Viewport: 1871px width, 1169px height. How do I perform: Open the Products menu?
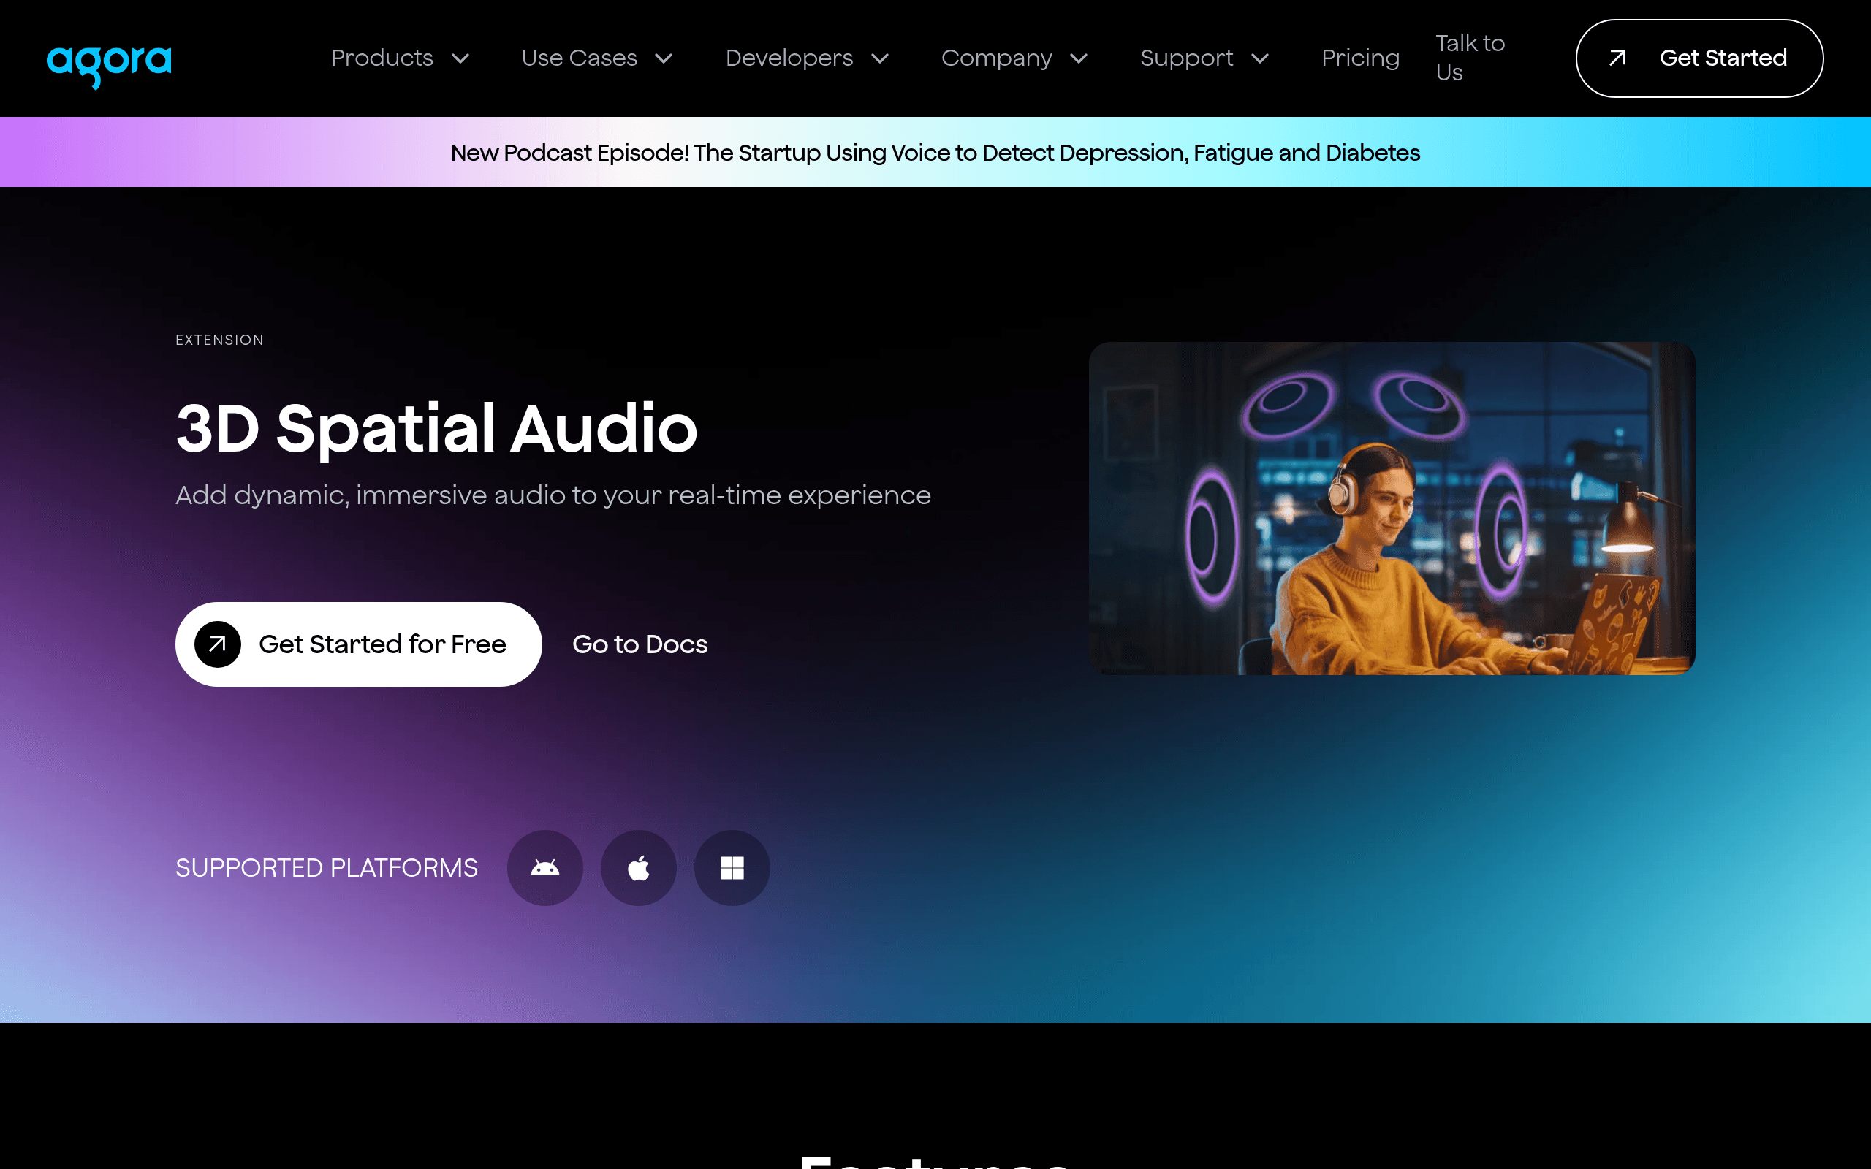382,58
